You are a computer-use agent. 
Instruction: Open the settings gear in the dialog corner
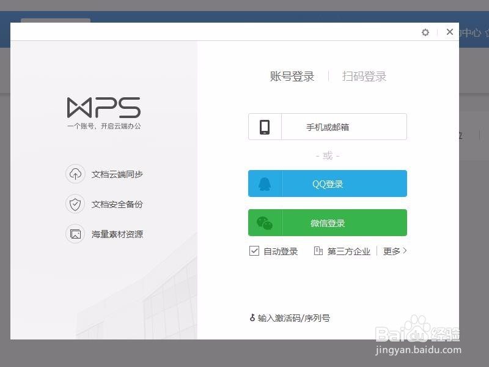pos(425,32)
